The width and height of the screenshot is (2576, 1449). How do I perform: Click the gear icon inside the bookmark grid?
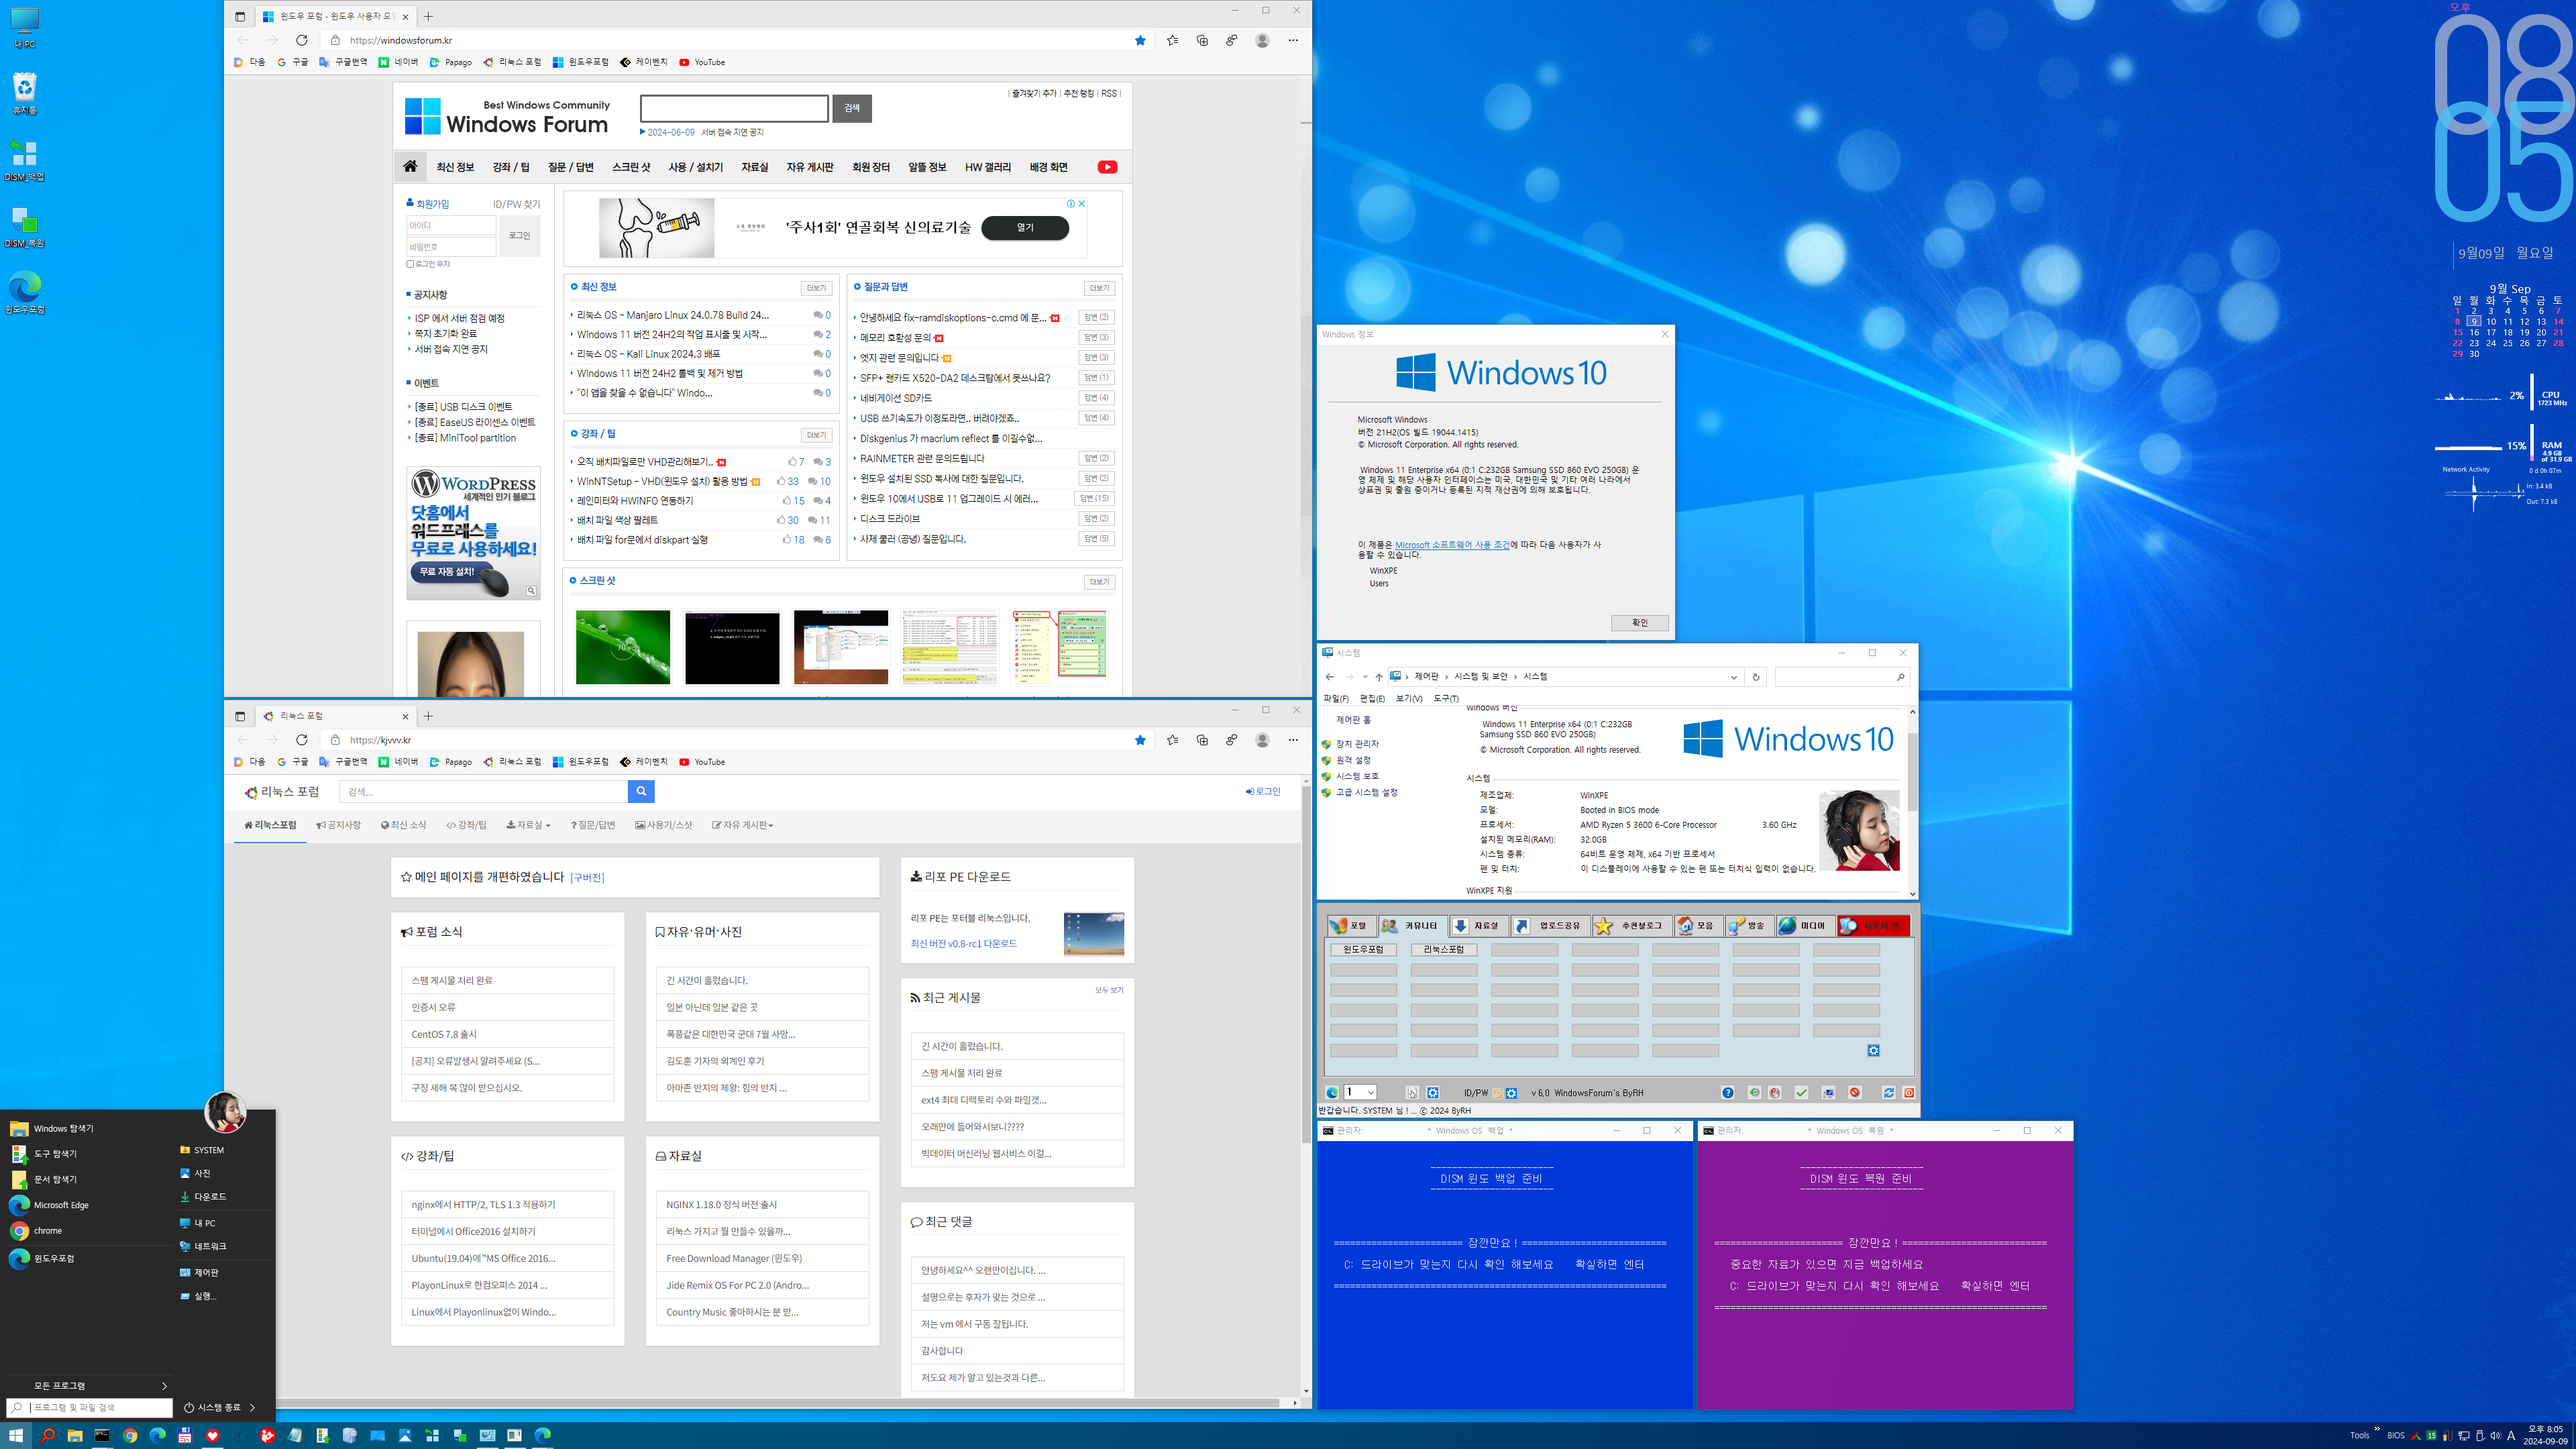coord(1873,1050)
